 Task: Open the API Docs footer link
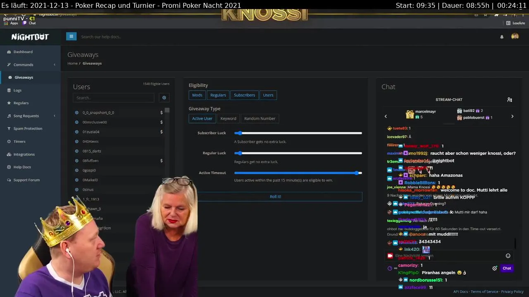[460, 292]
